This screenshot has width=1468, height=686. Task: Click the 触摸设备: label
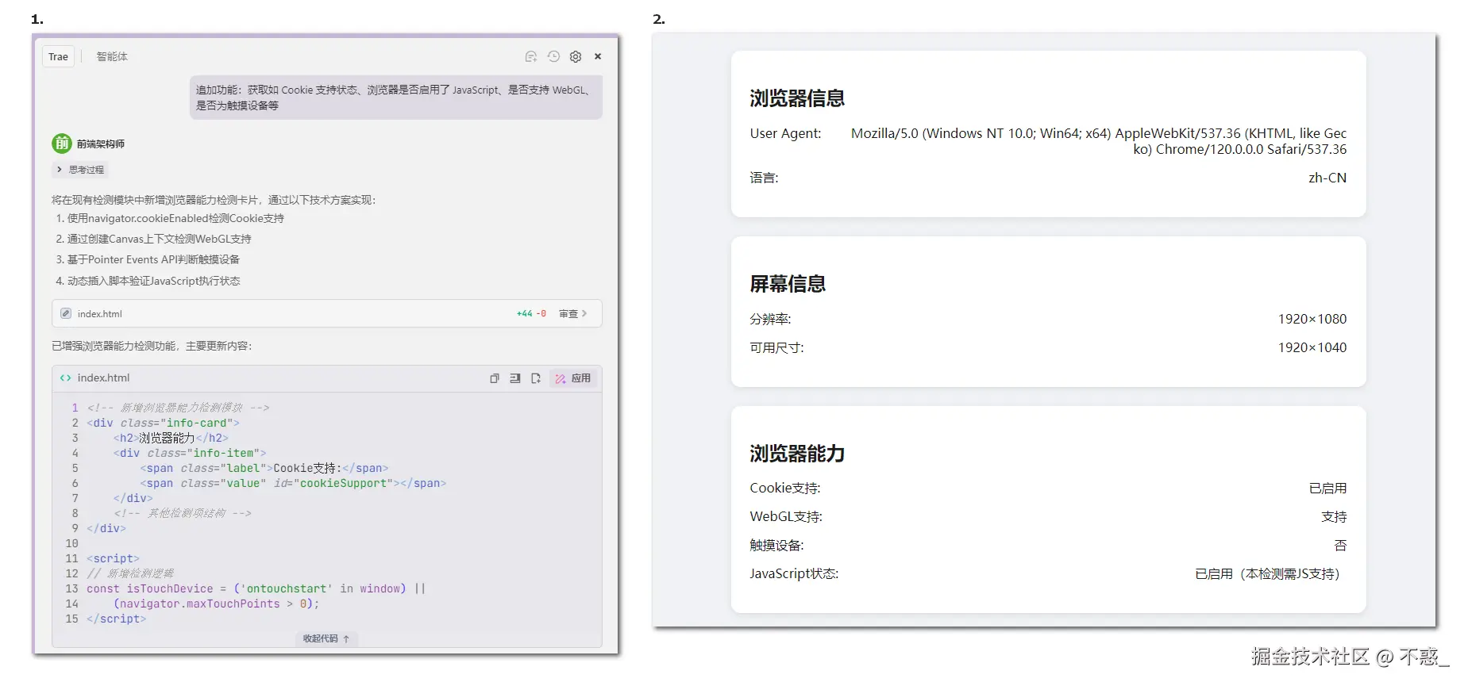coord(776,546)
